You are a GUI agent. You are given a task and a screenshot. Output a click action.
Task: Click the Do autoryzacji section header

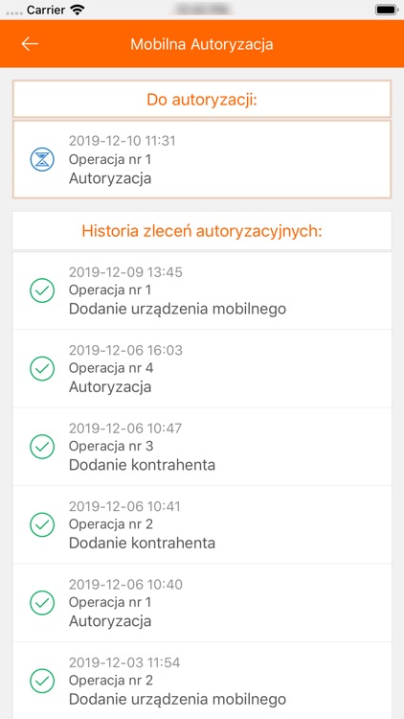pyautogui.click(x=202, y=99)
